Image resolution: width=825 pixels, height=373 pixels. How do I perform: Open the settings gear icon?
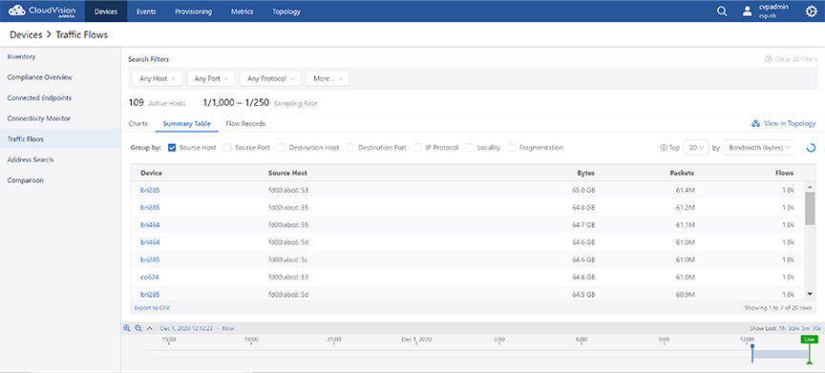812,11
